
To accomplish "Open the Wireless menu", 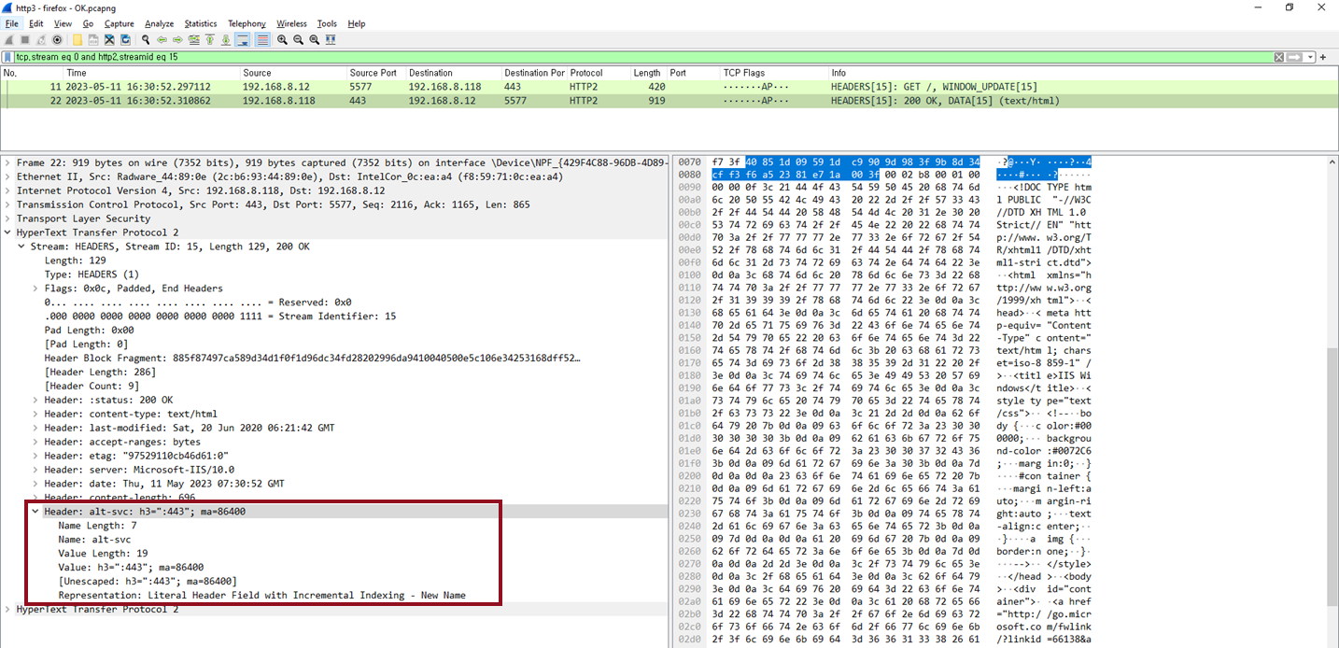I will 291,23.
